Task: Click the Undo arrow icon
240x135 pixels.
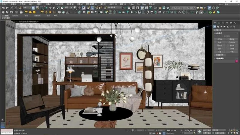Action: pos(3,8)
